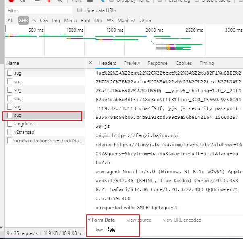
Task: Open the Headers tab
Action: point(108,63)
